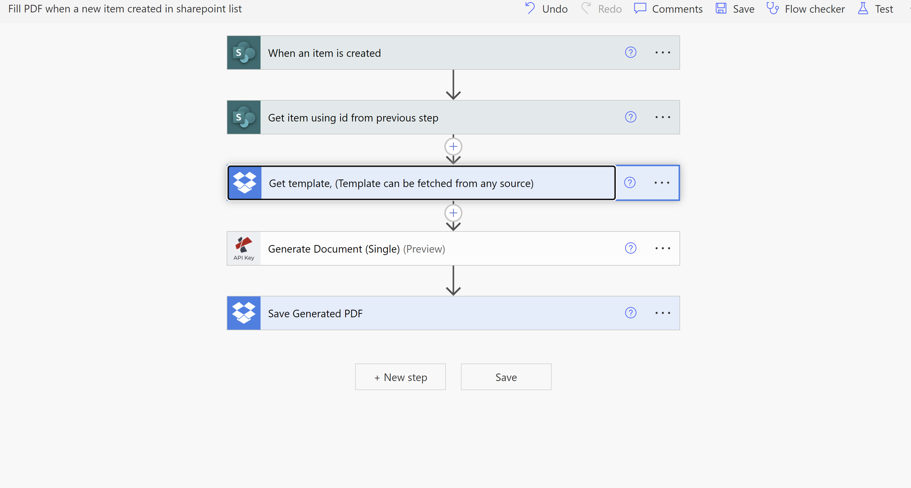Viewport: 911px width, 488px height.
Task: Open help for When an item is created
Action: tap(631, 52)
